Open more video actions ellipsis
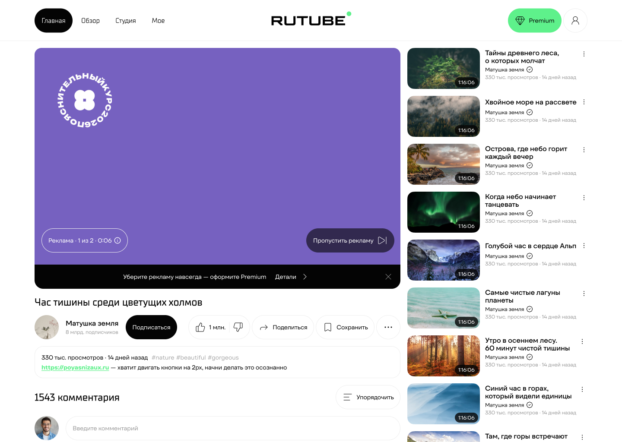Viewport: 622px width, 442px height. tap(388, 327)
